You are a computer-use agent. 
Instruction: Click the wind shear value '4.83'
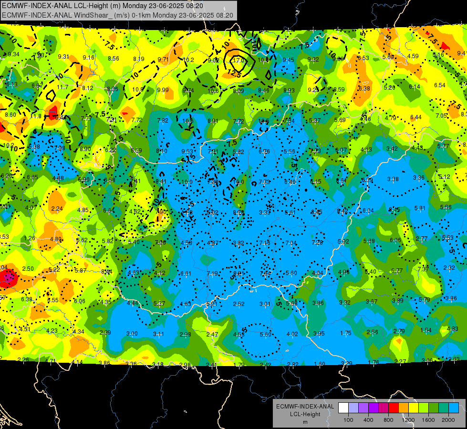(453, 329)
